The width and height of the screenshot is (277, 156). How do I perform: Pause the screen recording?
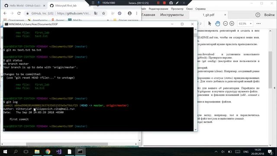[158, 3]
